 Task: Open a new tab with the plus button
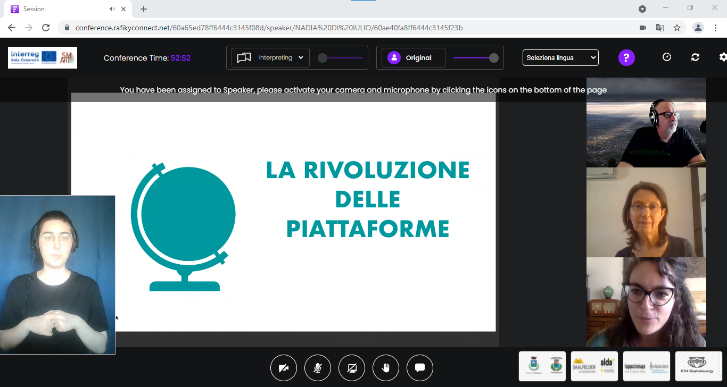click(144, 9)
